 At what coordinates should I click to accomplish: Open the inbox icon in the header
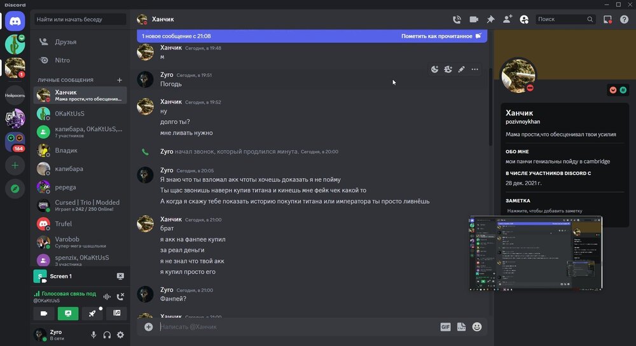(607, 19)
